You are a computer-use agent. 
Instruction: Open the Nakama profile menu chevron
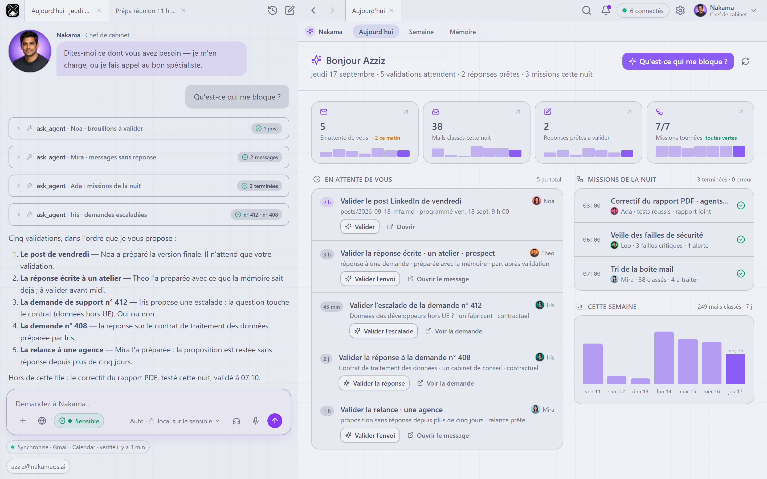click(754, 10)
